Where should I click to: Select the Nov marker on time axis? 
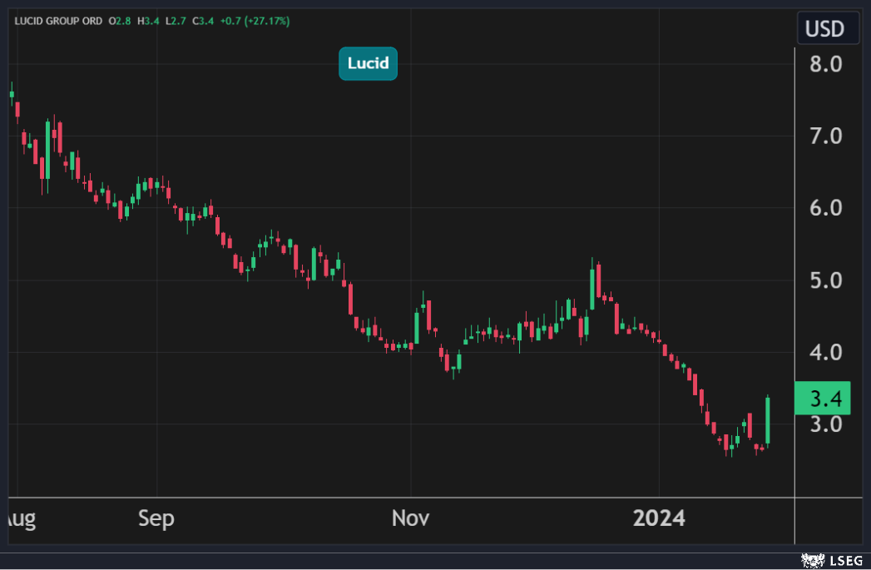[x=410, y=518]
